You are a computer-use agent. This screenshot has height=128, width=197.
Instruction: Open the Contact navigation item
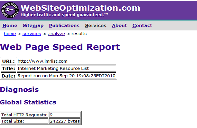142,25
